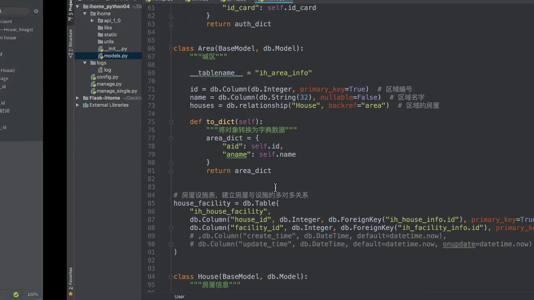
Task: Click "m house" item in left window
Action: tap(8, 37)
